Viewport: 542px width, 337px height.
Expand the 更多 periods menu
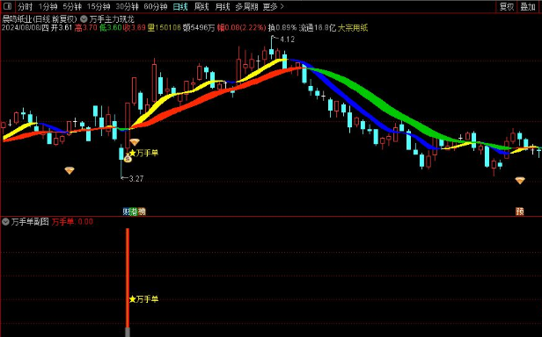273,6
